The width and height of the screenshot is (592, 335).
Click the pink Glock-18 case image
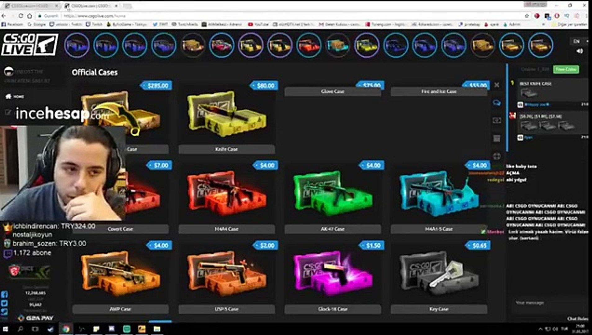tap(333, 274)
